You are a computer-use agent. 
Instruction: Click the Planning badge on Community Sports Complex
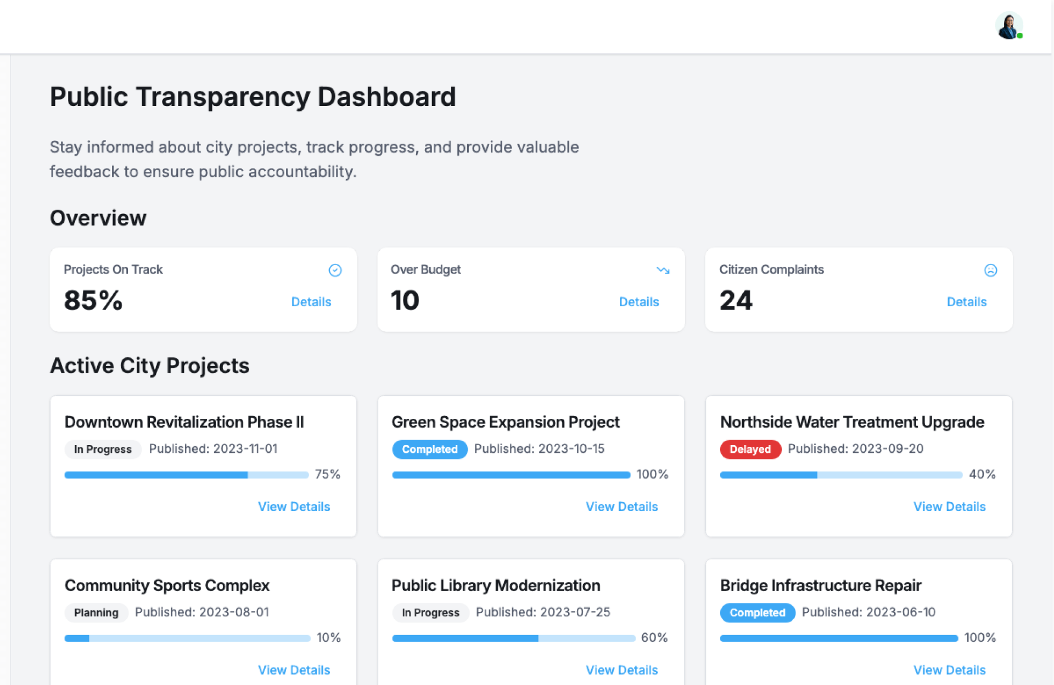[x=96, y=613]
